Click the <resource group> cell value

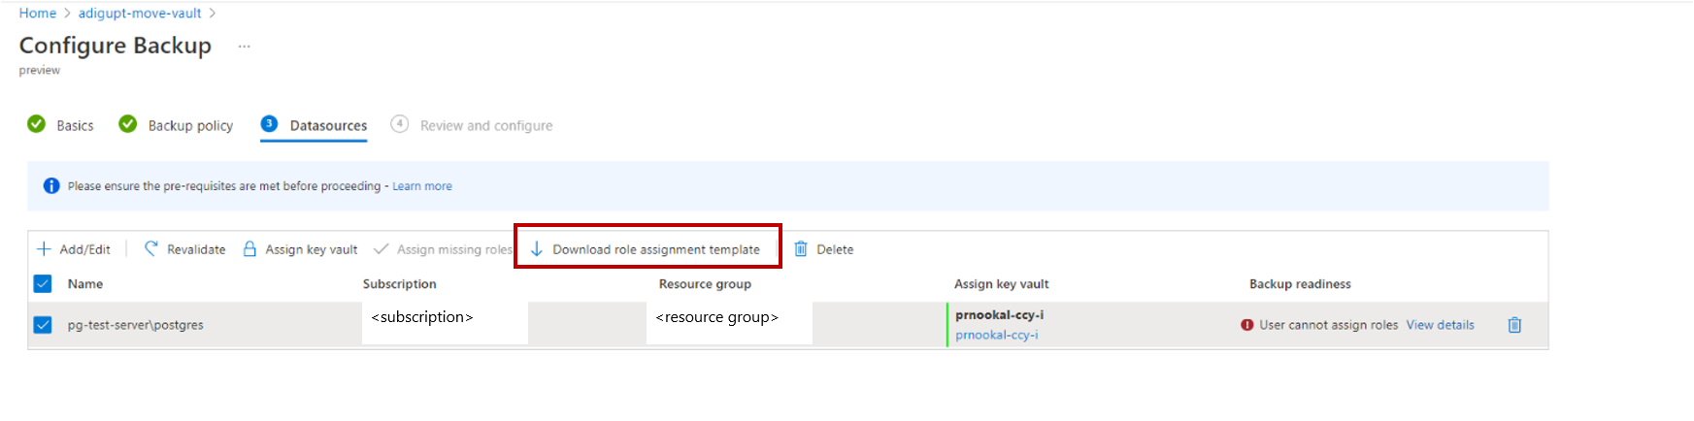click(x=716, y=317)
